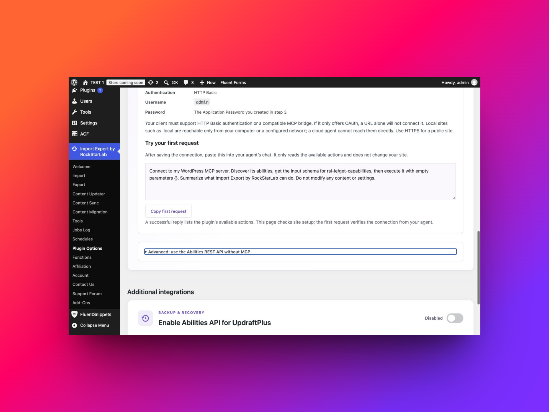
Task: Click the Users person icon
Action: (x=74, y=101)
